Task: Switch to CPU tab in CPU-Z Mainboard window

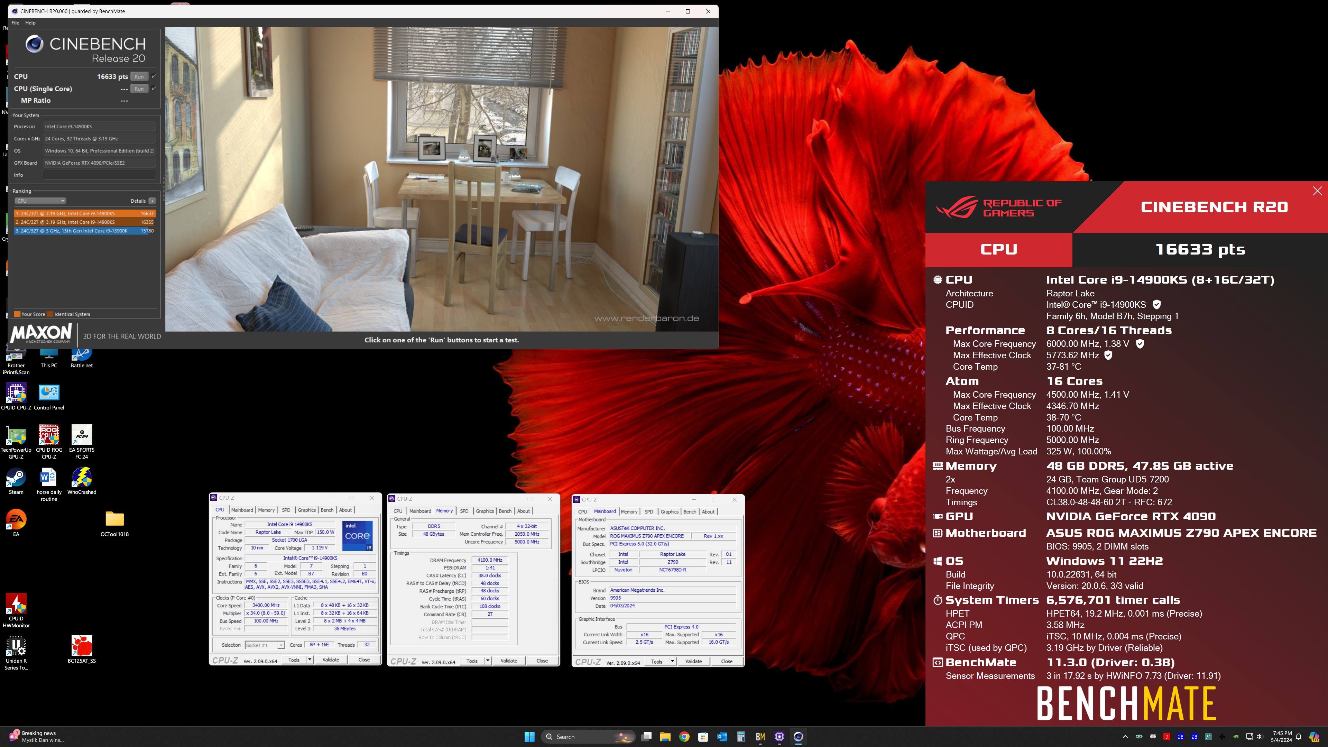Action: 582,511
